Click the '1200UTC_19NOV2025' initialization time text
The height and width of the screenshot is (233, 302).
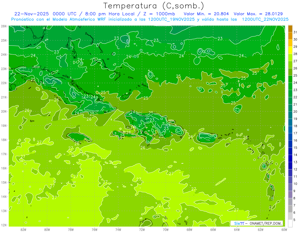coord(171,19)
